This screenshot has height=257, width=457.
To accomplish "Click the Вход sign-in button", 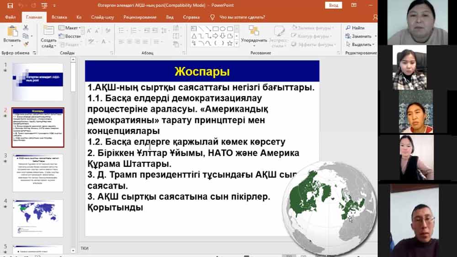I will point(333,5).
